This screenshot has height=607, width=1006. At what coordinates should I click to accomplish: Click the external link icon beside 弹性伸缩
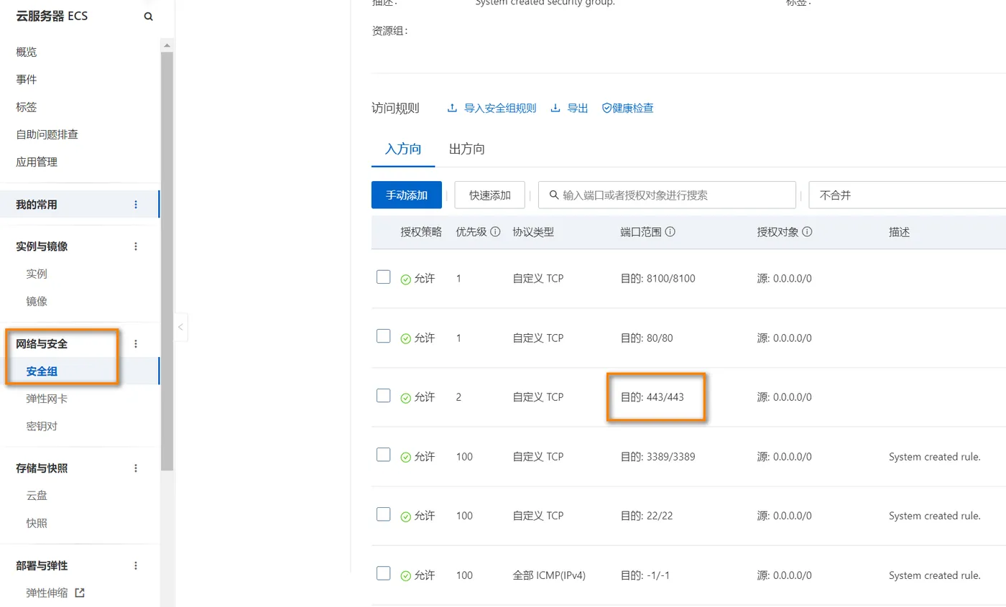pos(80,593)
